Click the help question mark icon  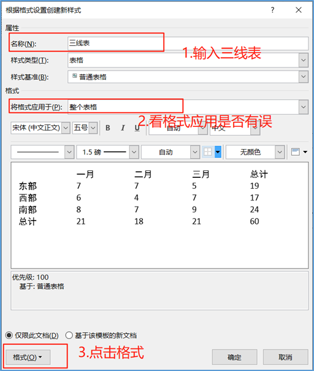click(x=272, y=10)
